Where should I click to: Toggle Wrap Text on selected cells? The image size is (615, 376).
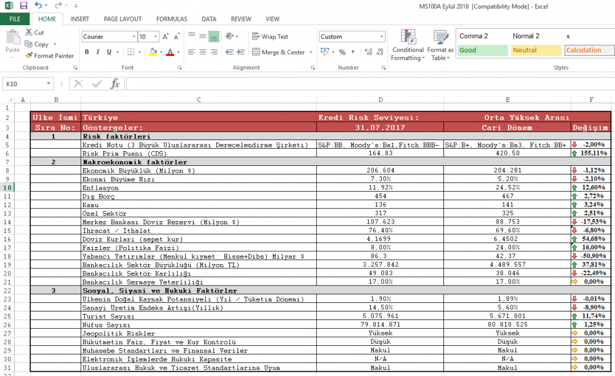[x=270, y=36]
